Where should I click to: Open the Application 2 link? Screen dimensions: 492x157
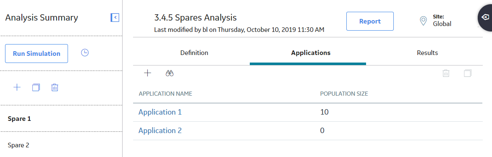click(160, 130)
